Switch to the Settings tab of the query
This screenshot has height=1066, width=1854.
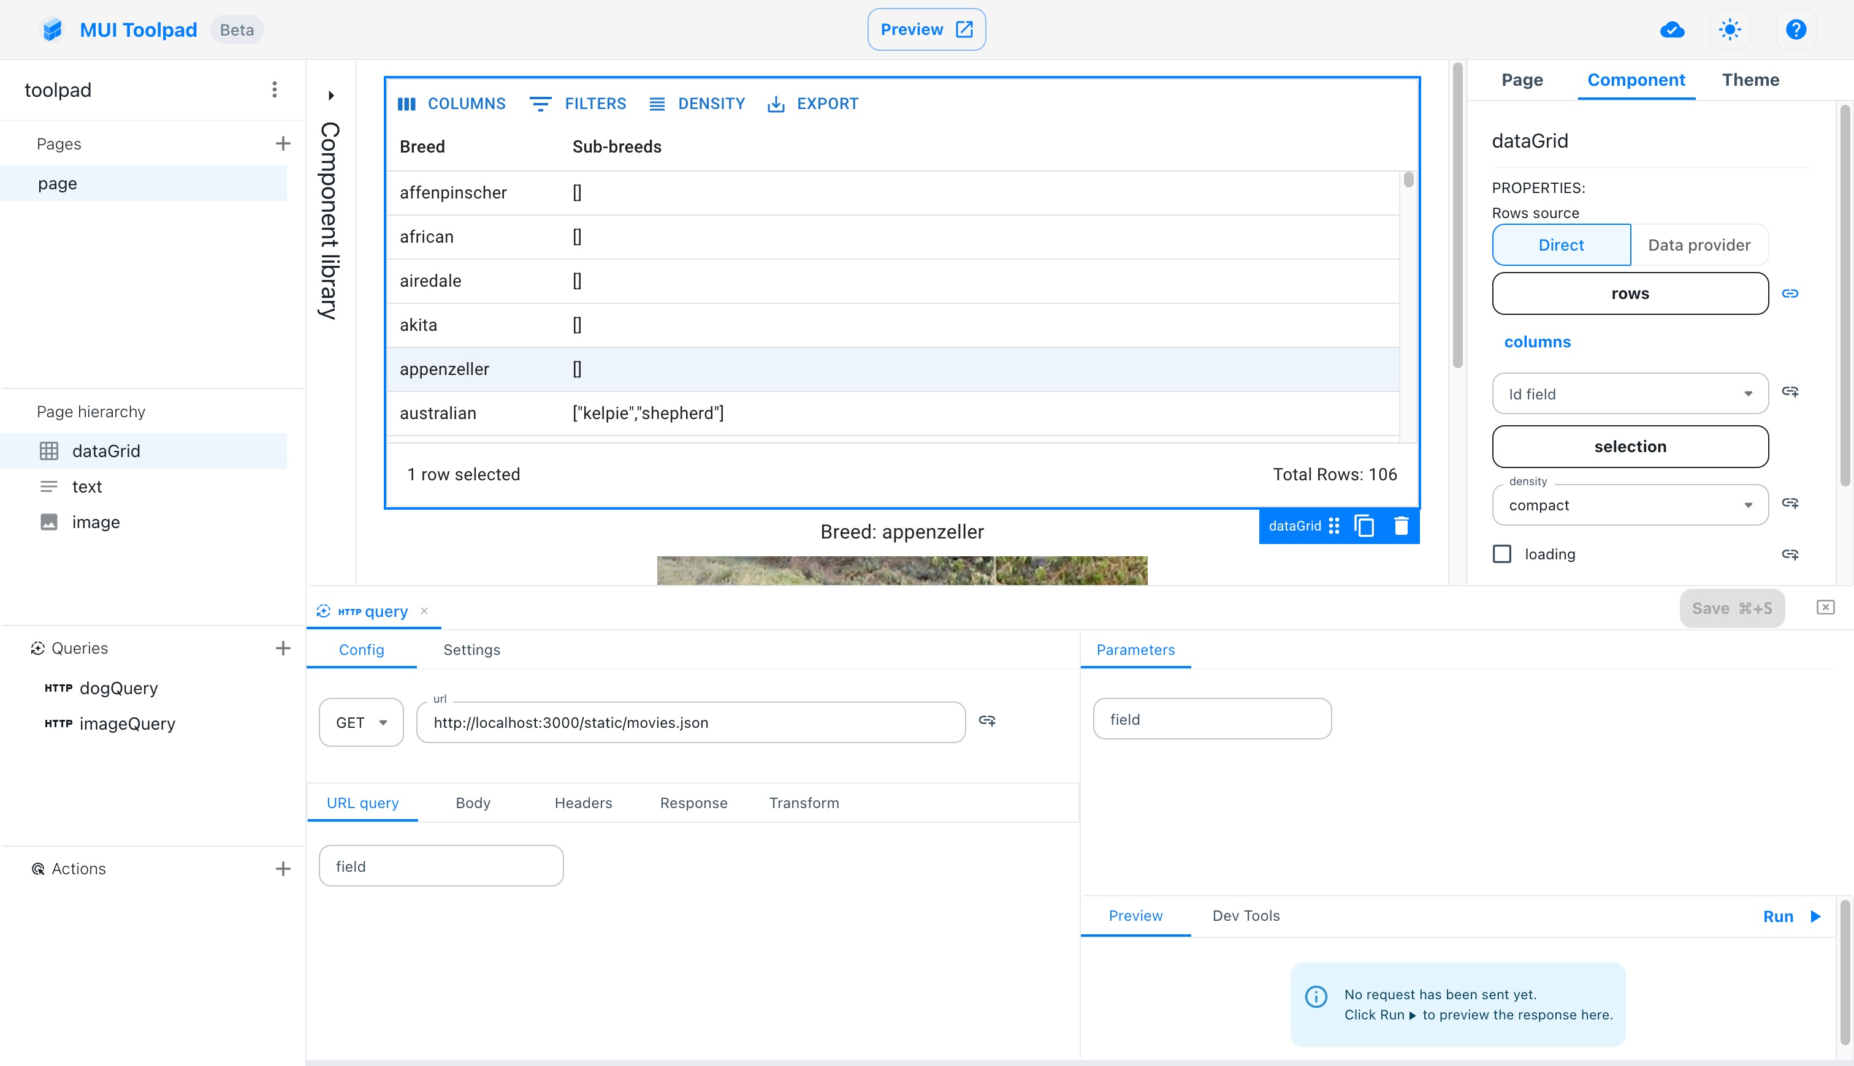[471, 649]
